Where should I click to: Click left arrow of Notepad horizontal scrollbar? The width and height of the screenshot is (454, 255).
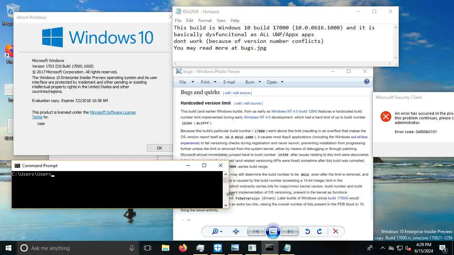(x=176, y=64)
